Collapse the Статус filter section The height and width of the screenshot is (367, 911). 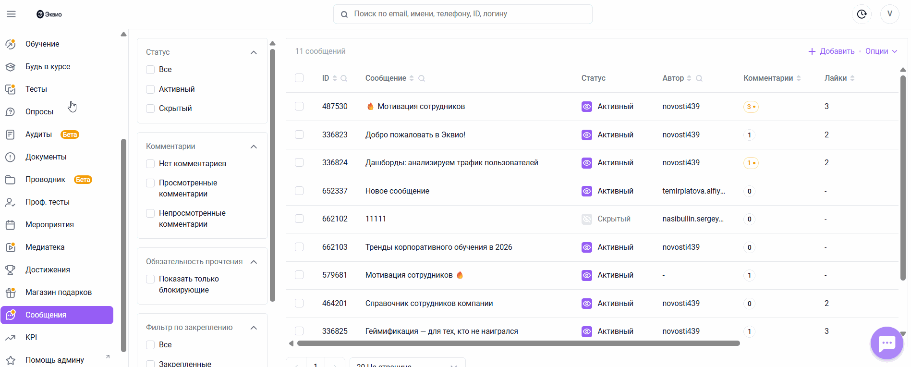coord(254,52)
